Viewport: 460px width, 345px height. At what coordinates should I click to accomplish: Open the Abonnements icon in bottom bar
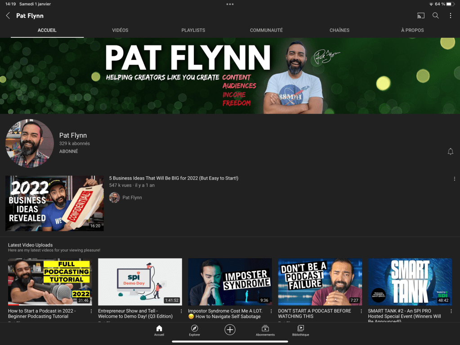click(265, 331)
